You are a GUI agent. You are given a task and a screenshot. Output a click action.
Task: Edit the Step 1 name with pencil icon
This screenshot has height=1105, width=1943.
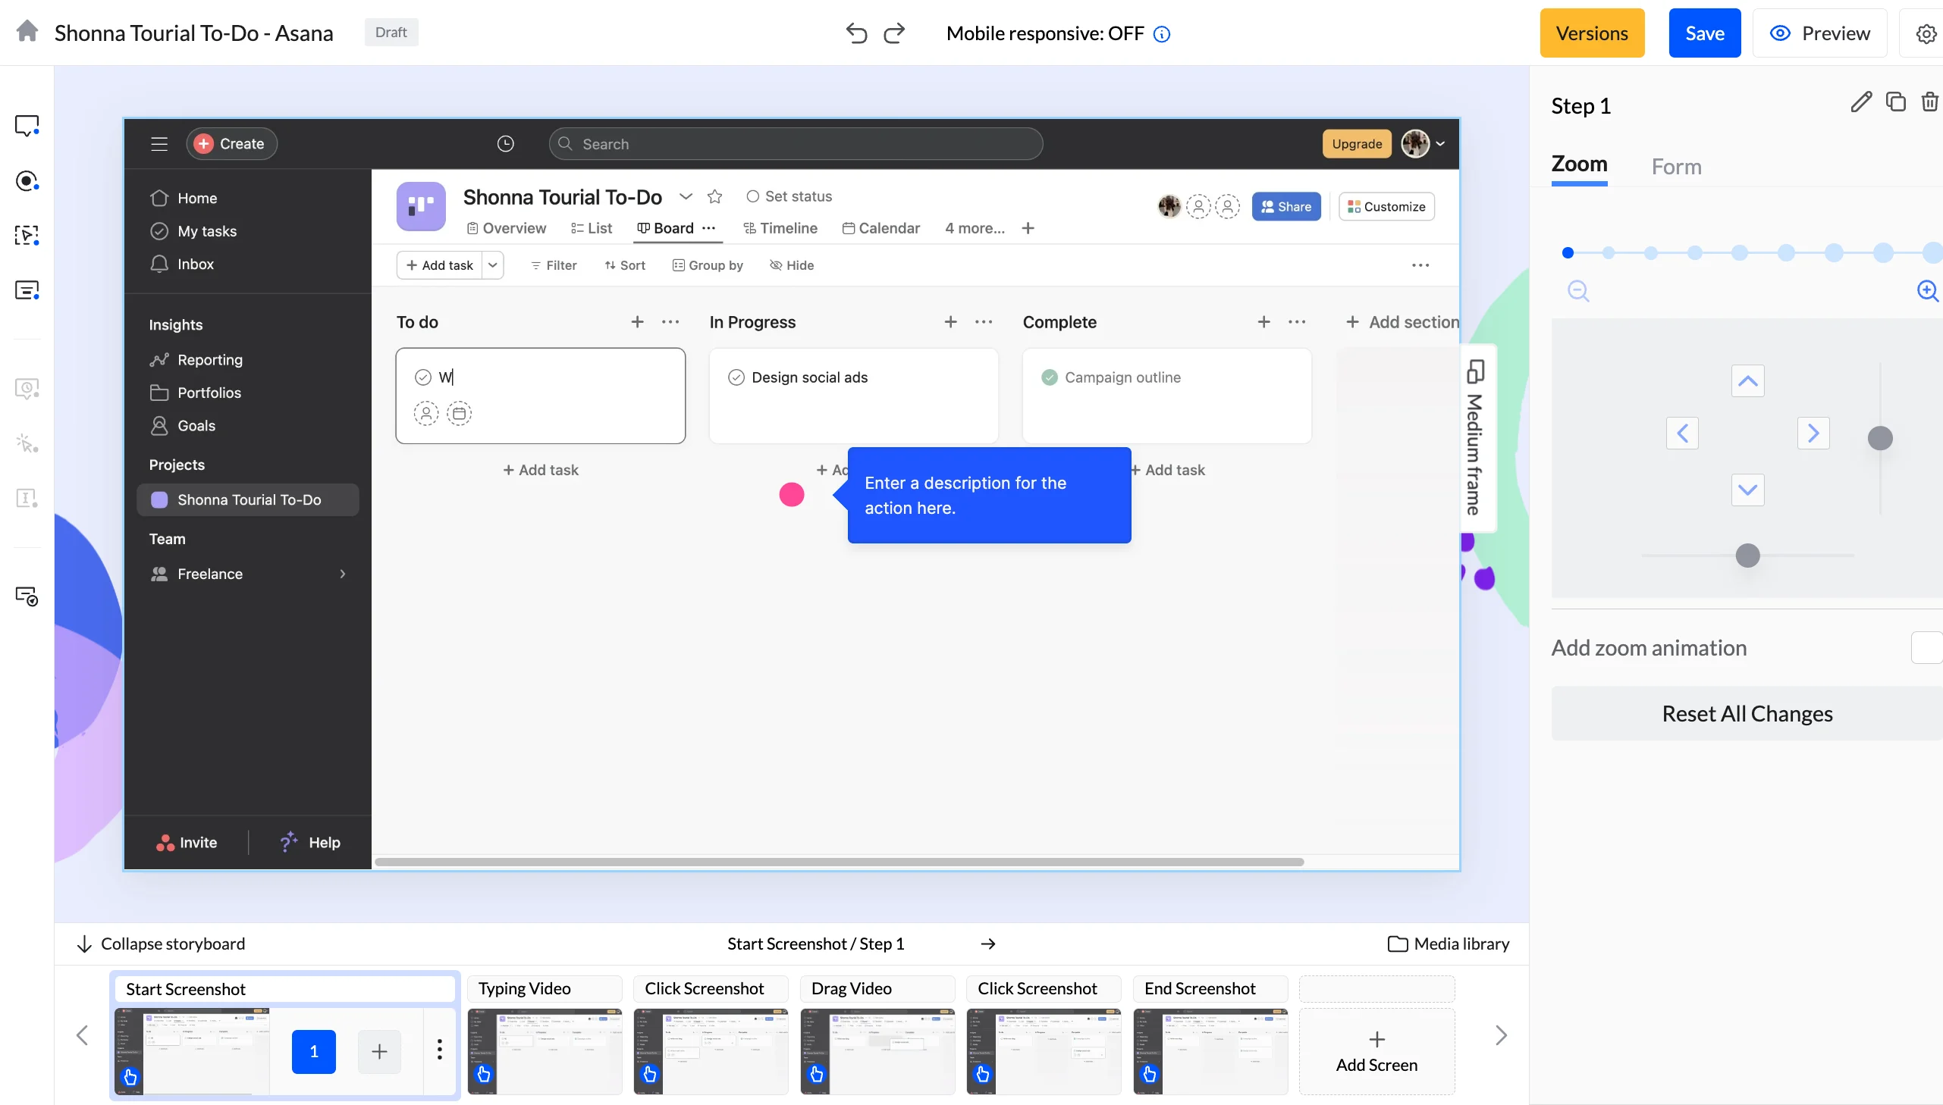click(1861, 102)
